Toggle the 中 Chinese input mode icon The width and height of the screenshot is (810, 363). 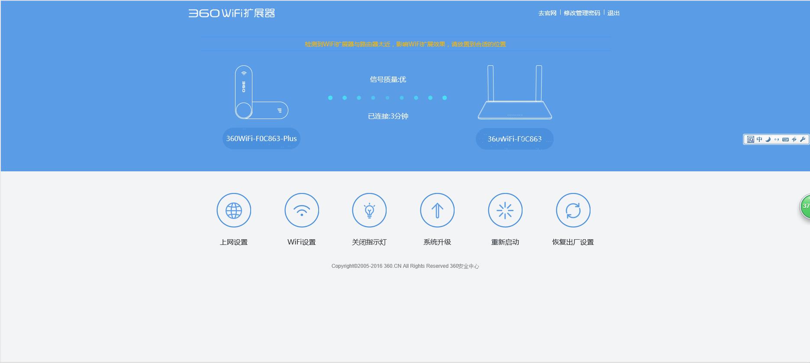759,139
